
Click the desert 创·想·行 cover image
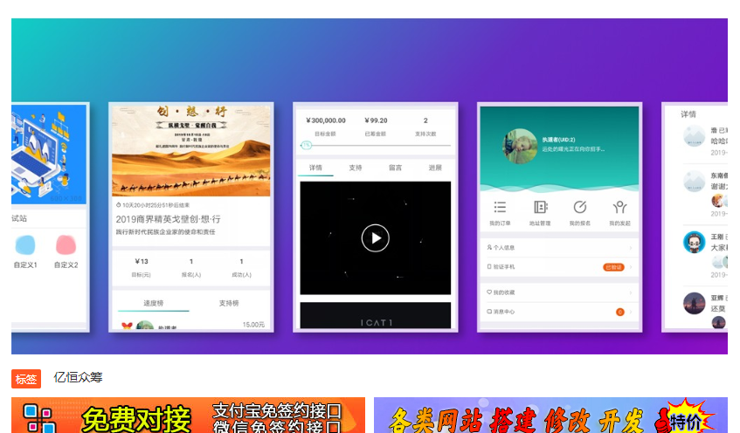tap(191, 151)
